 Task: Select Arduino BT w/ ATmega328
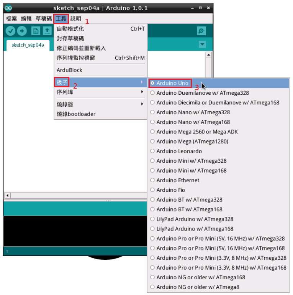tap(218, 199)
